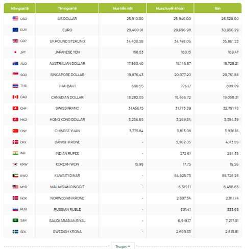Select the UK flag beside GBP
Screen dimensions: 245x249
click(x=15, y=41)
